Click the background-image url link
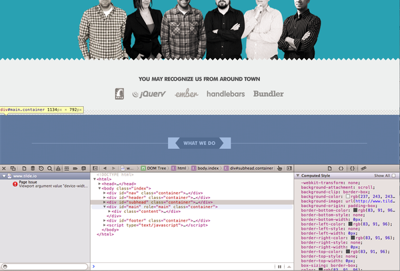This screenshot has width=400, height=271. pyautogui.click(x=375, y=201)
